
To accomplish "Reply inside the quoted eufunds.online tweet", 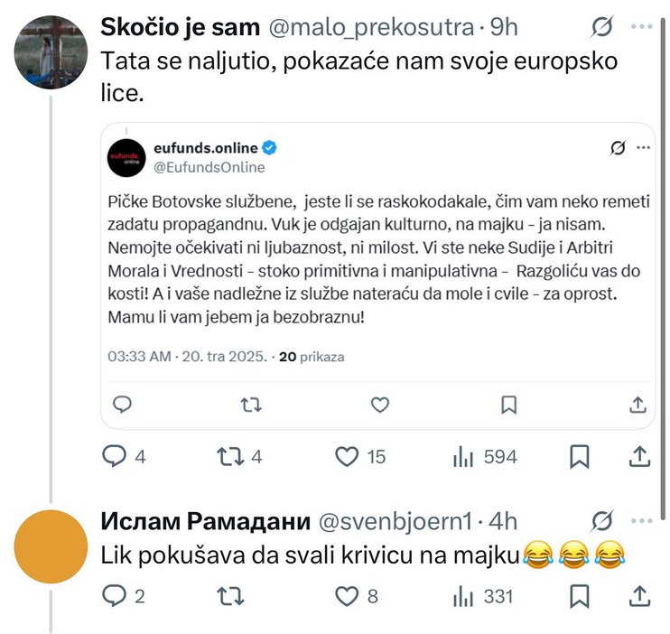I will click(123, 404).
